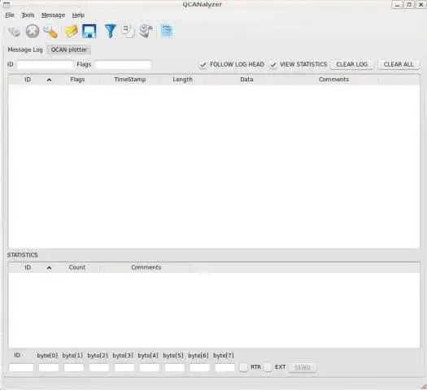427x390 pixels.
Task: Click the Flags filter input field
Action: coord(123,65)
